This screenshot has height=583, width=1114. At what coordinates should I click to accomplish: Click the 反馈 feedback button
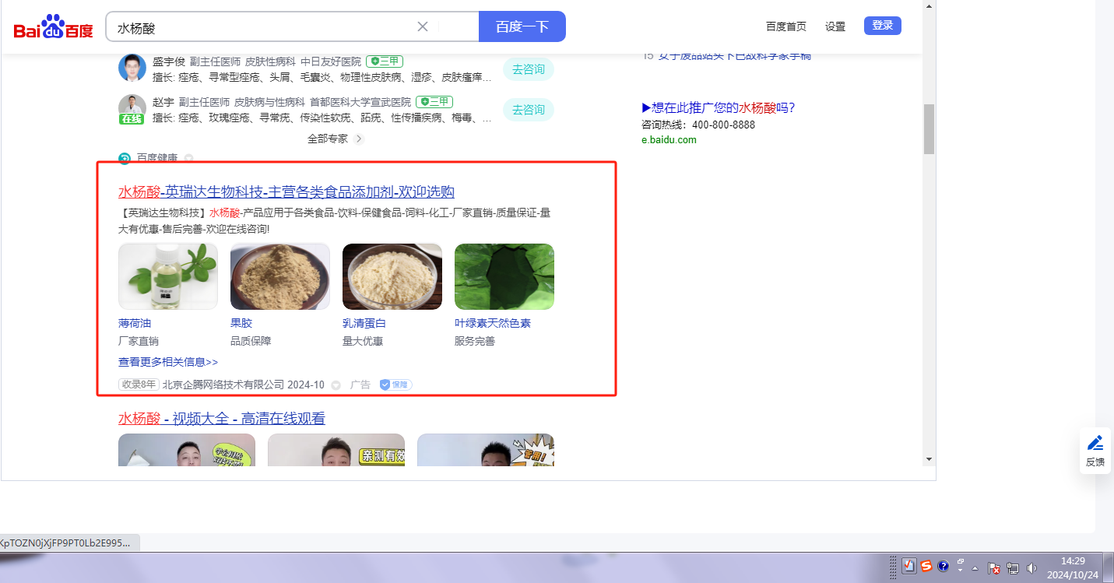point(1095,451)
